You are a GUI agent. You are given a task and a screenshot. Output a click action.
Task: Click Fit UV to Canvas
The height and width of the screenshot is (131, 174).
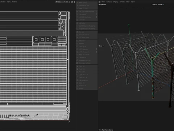tap(87, 35)
